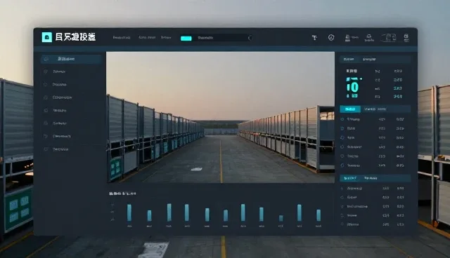Select the cyan active tab above the icon list
The height and width of the screenshot is (258, 450).
pos(350,109)
